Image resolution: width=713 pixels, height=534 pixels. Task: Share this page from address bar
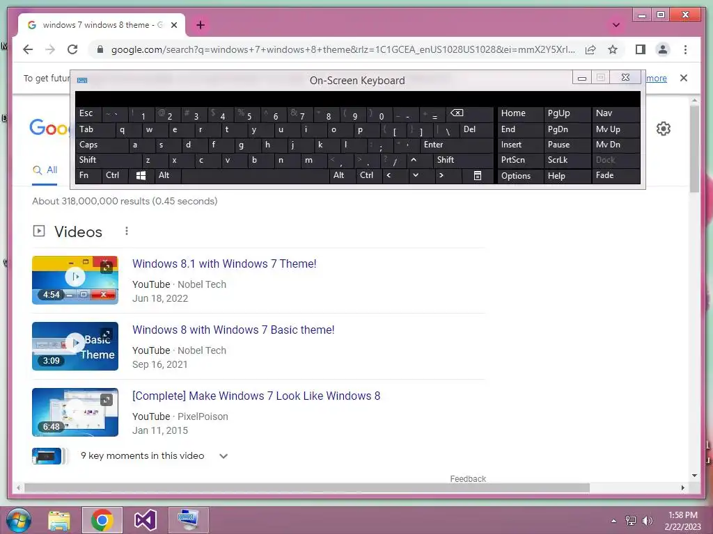pyautogui.click(x=590, y=49)
